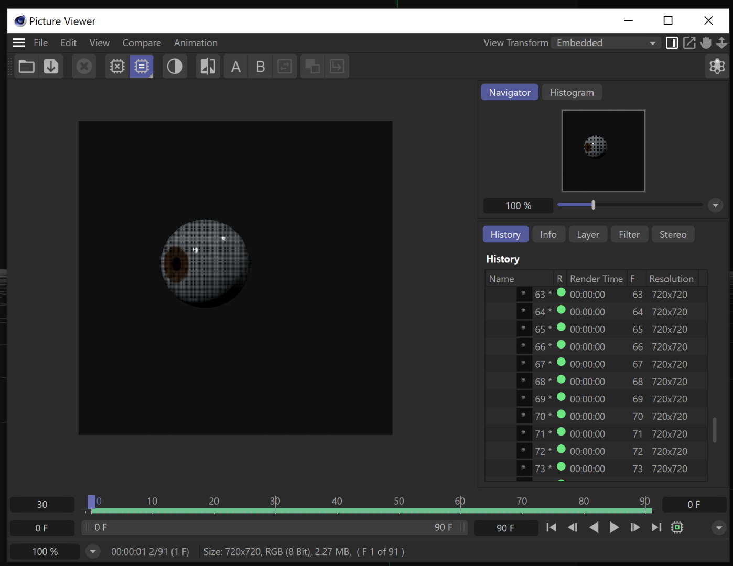Click the swap images compare icon
The width and height of the screenshot is (733, 566).
point(285,66)
